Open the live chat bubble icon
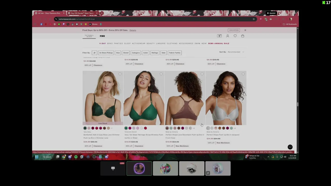This screenshot has height=186, width=331. [290, 147]
